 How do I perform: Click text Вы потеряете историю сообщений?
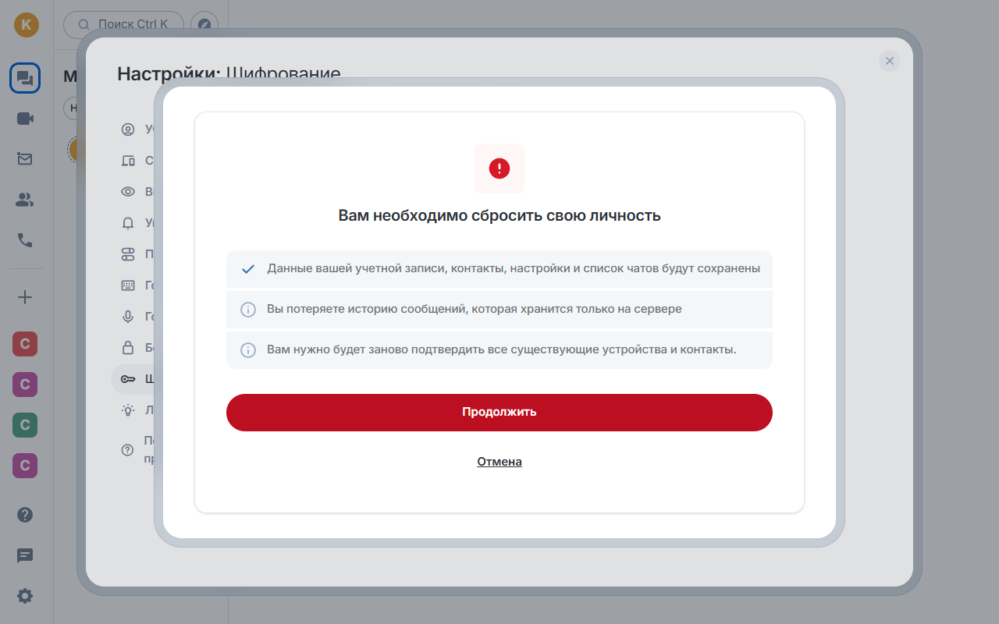(475, 309)
